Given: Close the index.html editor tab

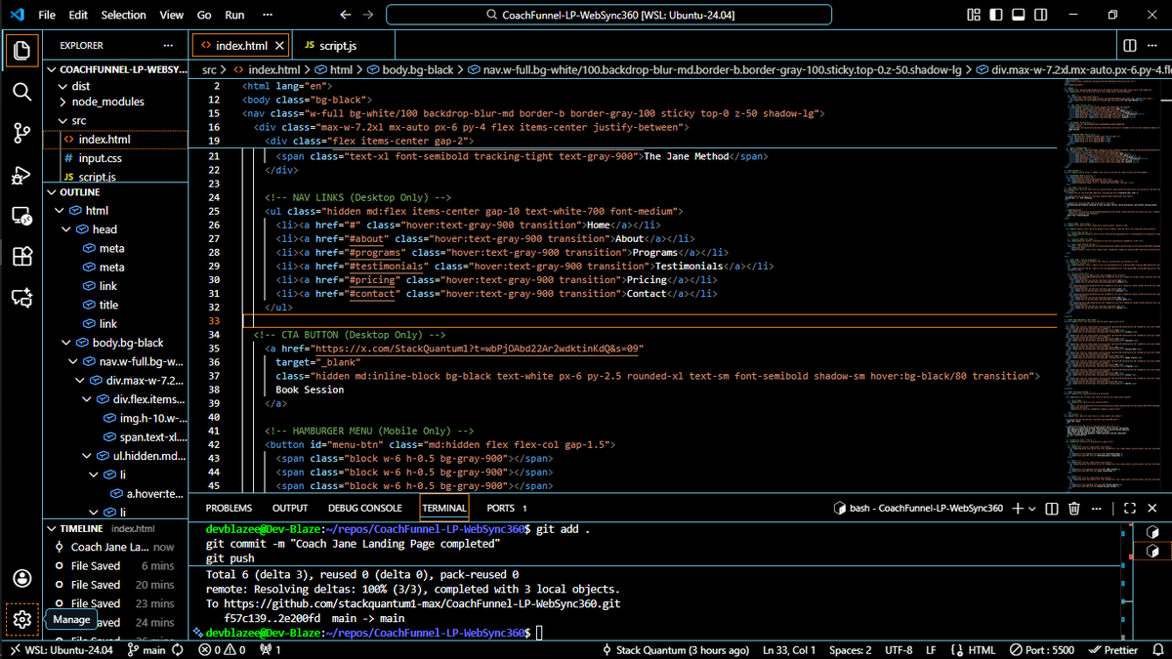Looking at the screenshot, I should pos(279,46).
